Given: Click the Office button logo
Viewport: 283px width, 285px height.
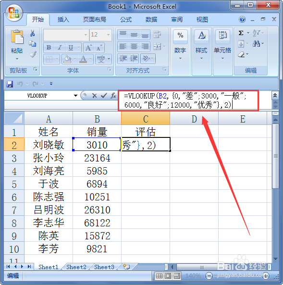Looking at the screenshot, I should 14,12.
